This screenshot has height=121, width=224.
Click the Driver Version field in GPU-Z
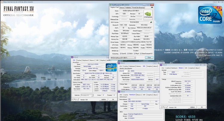point(136,42)
